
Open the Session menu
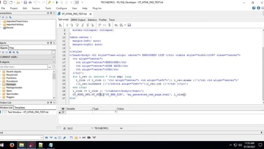coord(36,8)
